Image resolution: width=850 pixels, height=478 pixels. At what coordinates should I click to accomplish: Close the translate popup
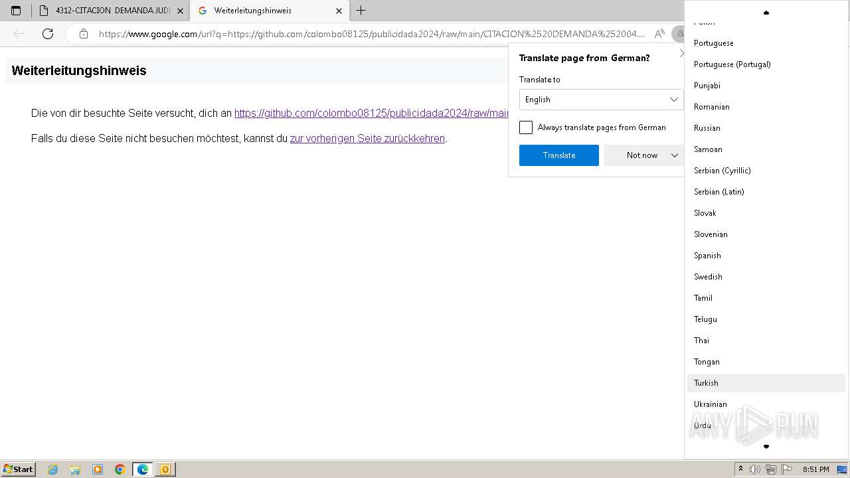[x=681, y=53]
